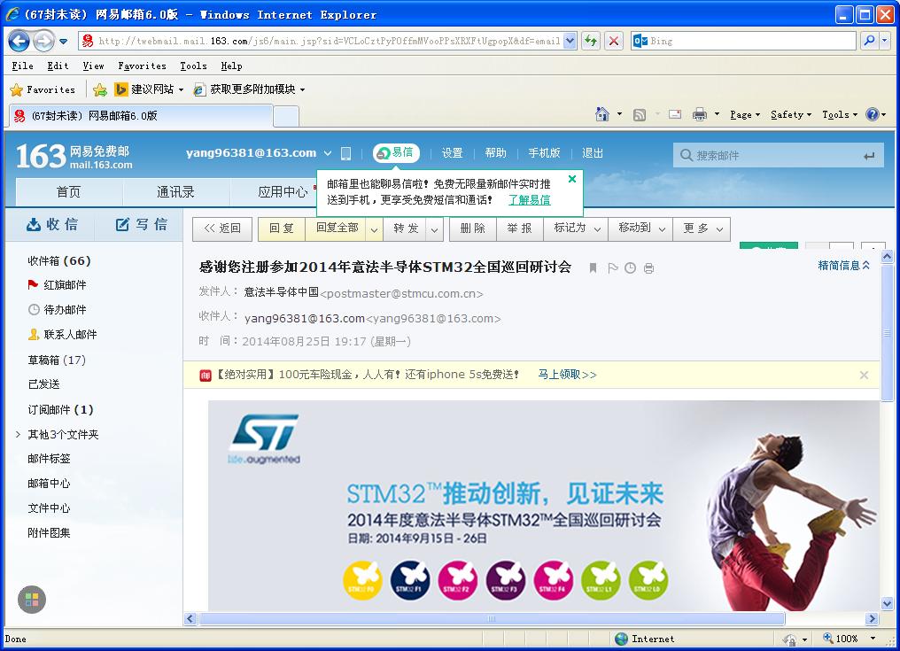Open the Favorites menu
This screenshot has height=651, width=900.
(x=142, y=66)
